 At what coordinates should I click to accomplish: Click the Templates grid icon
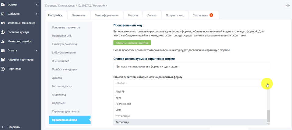pyautogui.click(x=3, y=14)
